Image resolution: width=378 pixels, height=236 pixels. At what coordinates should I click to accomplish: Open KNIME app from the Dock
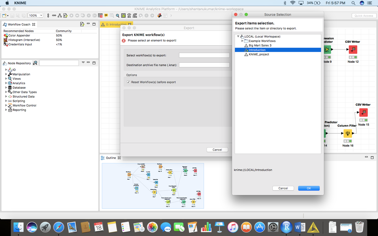(313, 228)
